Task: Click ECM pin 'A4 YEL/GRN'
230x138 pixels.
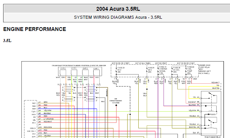Action: tap(45, 110)
